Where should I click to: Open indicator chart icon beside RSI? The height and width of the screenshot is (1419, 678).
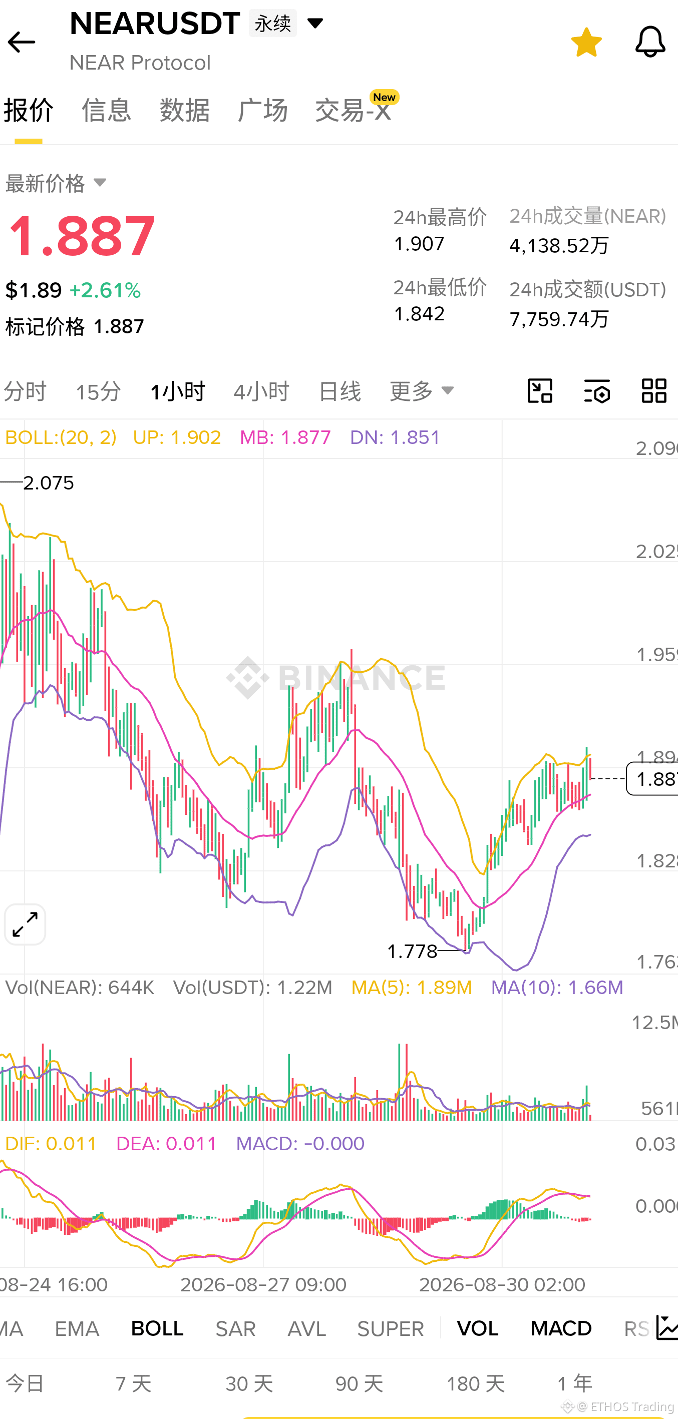(666, 1327)
